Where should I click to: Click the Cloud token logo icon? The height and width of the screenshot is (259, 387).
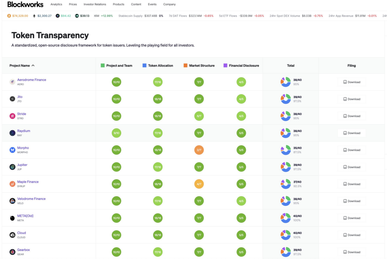tap(12, 235)
